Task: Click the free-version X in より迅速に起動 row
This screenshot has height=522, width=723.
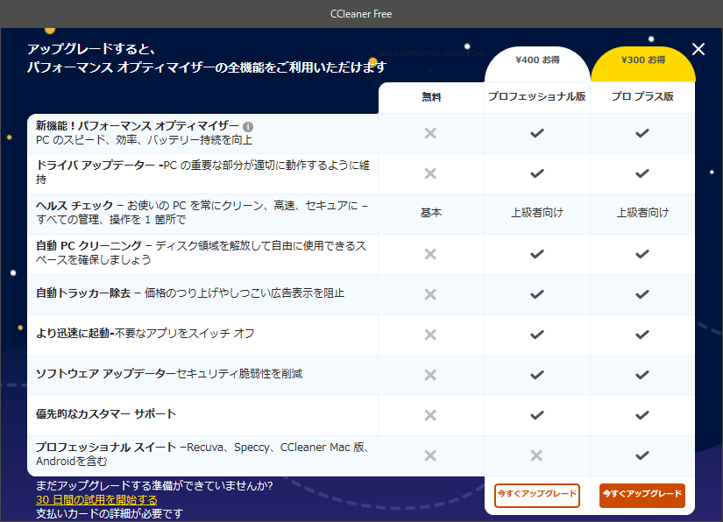Action: (430, 335)
